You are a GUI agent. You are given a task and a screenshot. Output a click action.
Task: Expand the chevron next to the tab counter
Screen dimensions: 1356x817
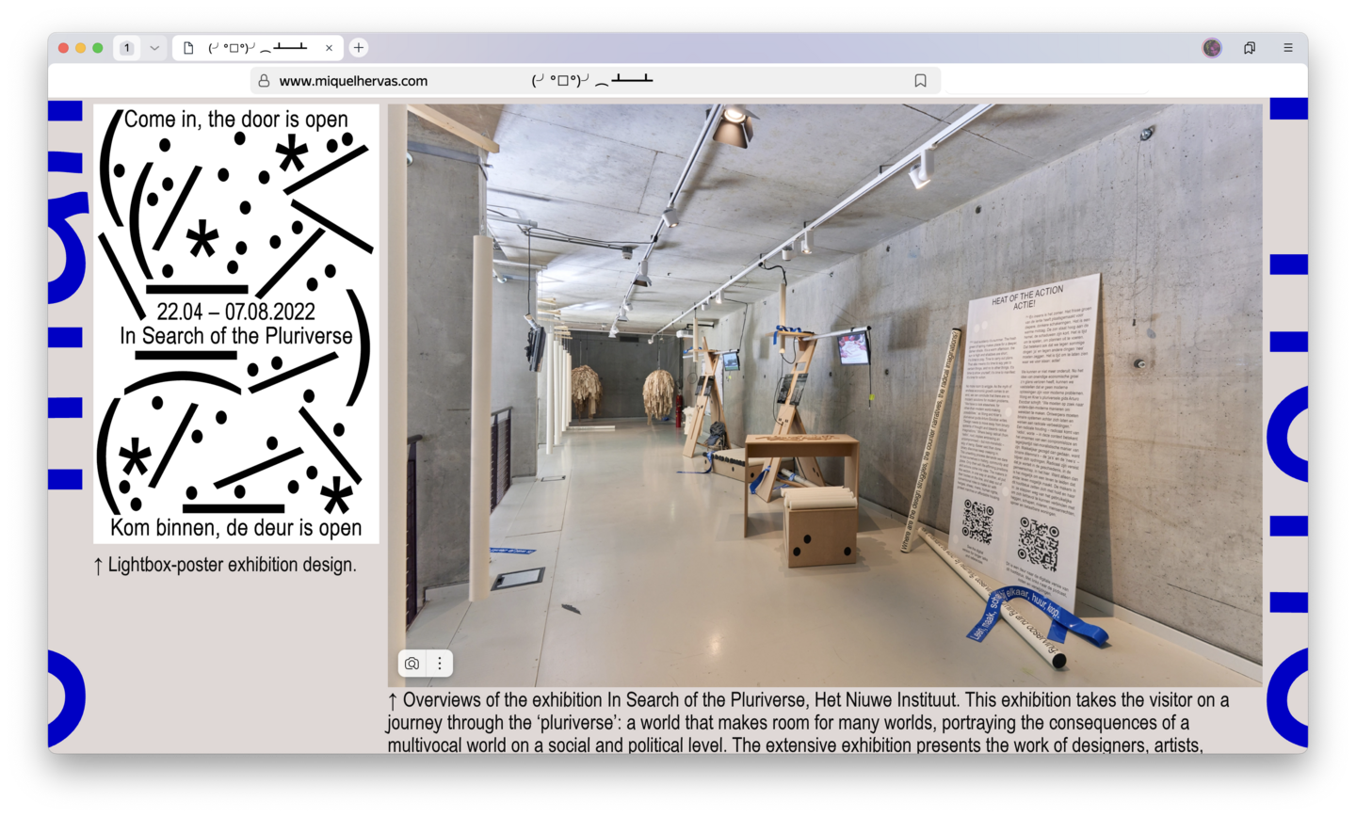point(154,48)
